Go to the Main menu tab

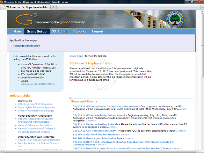(x=17, y=32)
